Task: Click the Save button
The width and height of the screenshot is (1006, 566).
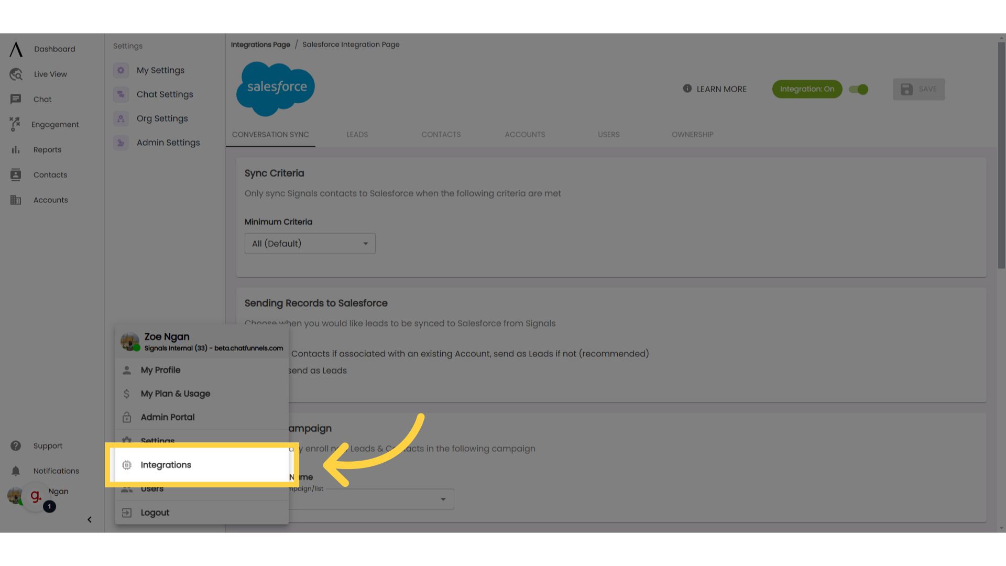Action: (919, 89)
